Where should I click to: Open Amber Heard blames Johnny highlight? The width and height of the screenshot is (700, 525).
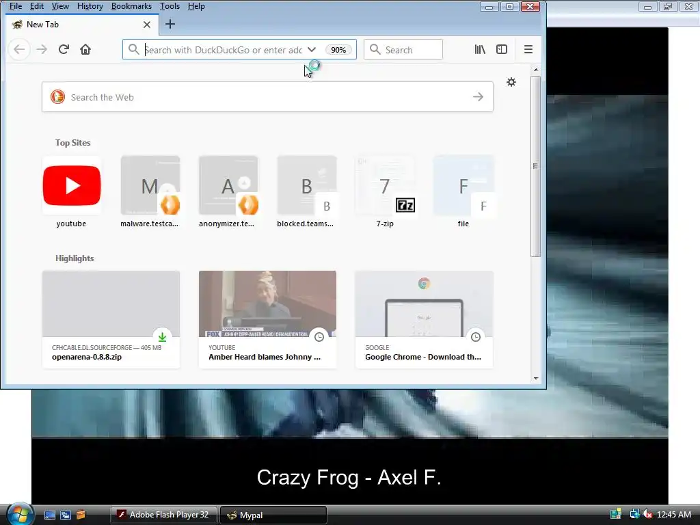point(267,320)
